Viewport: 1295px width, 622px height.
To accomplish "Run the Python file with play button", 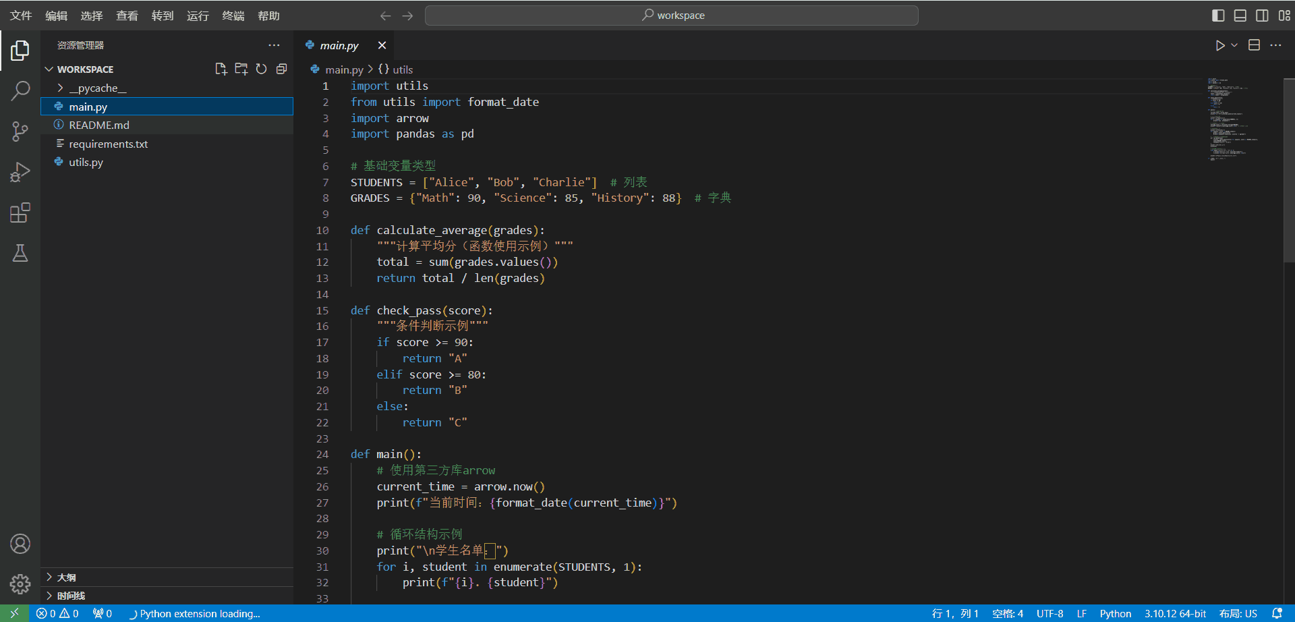I will click(x=1219, y=45).
